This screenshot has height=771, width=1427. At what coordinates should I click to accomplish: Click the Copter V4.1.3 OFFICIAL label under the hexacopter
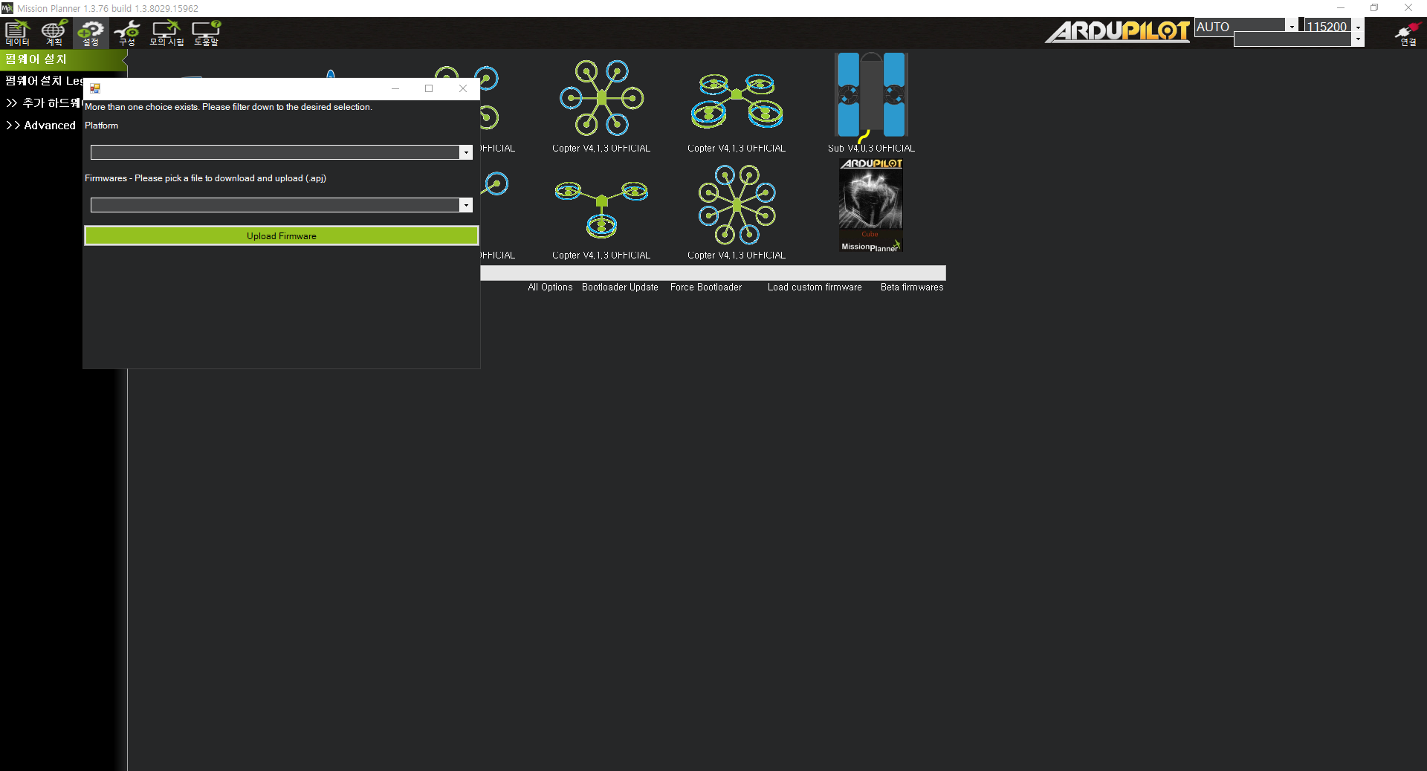[601, 149]
